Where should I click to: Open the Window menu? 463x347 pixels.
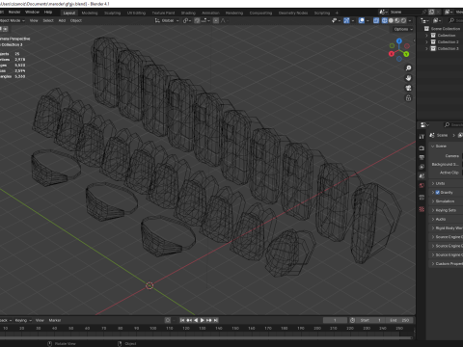[32, 13]
